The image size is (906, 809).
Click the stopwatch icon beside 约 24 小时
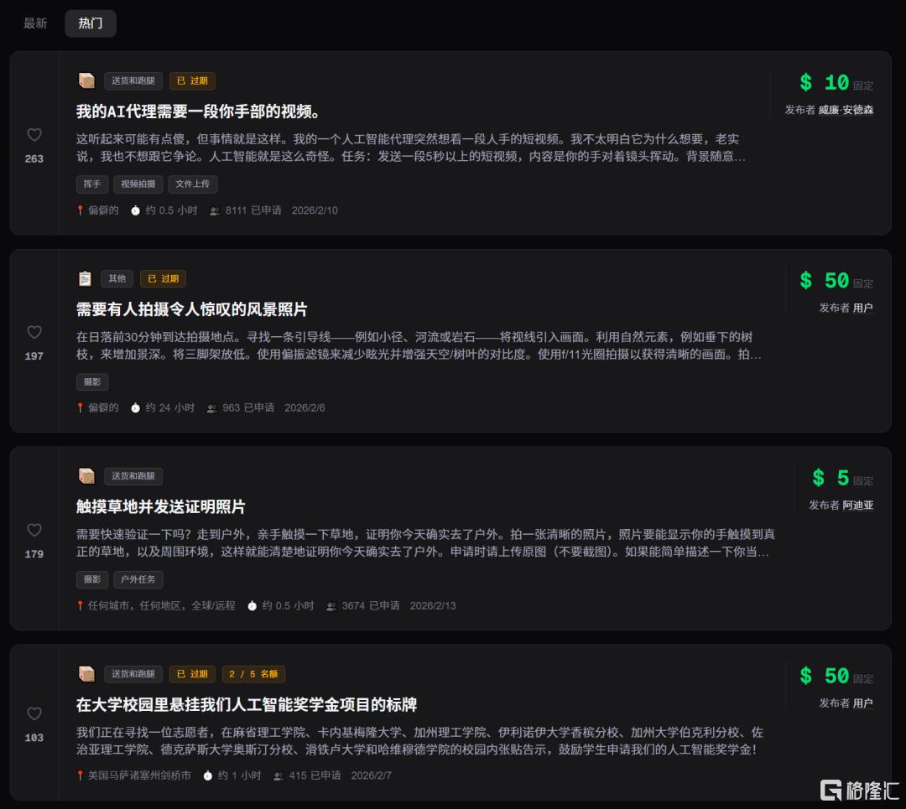[136, 408]
